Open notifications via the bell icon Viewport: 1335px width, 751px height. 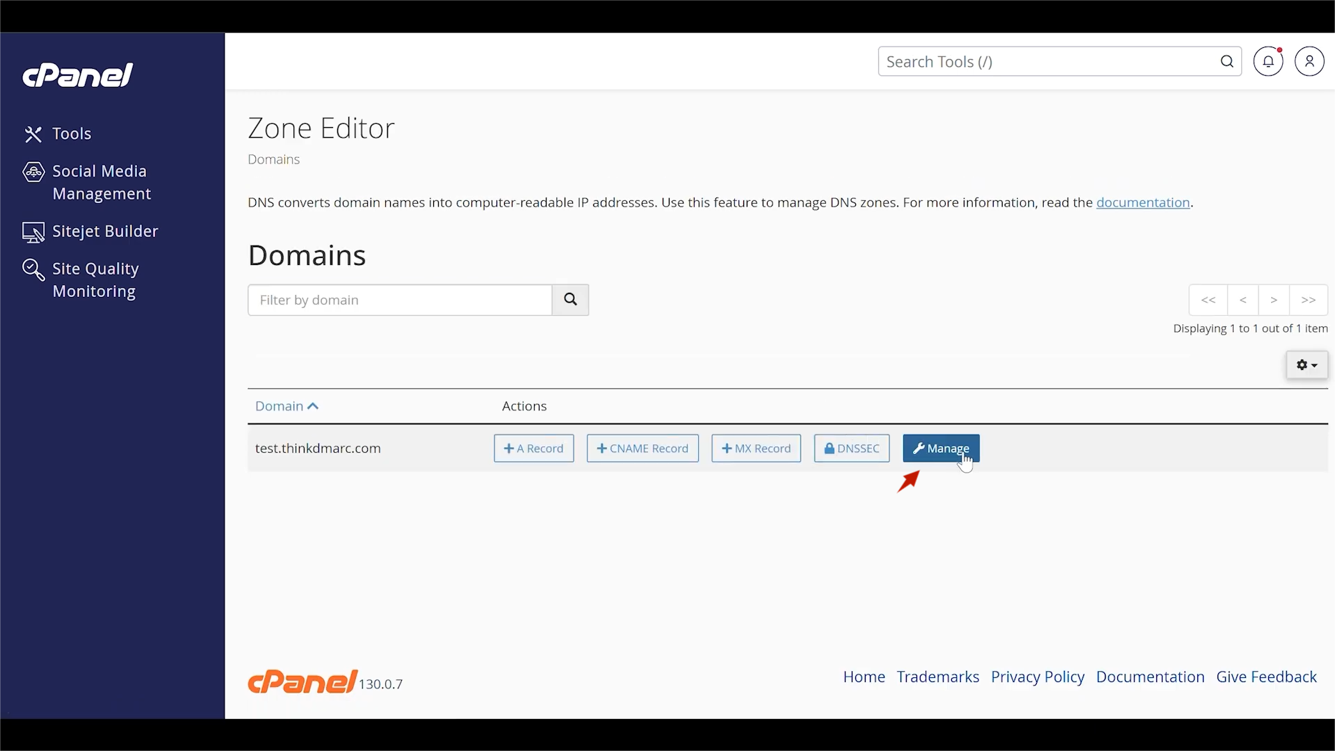tap(1268, 61)
